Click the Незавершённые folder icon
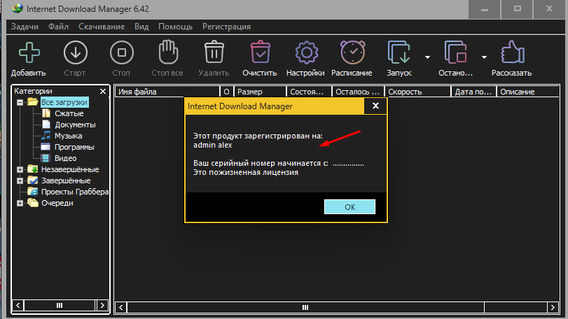This screenshot has height=319, width=568. 33,169
